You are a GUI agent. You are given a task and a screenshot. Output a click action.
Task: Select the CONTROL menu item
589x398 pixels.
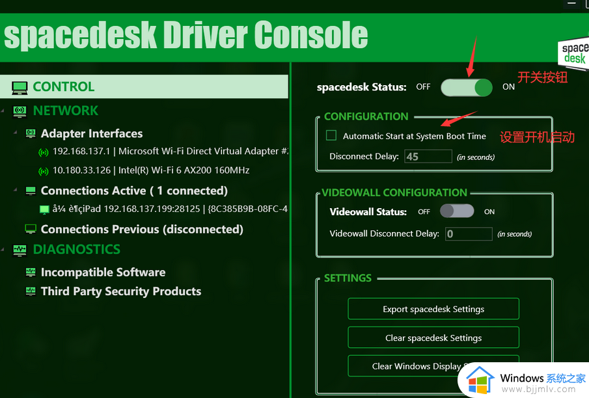click(x=144, y=86)
